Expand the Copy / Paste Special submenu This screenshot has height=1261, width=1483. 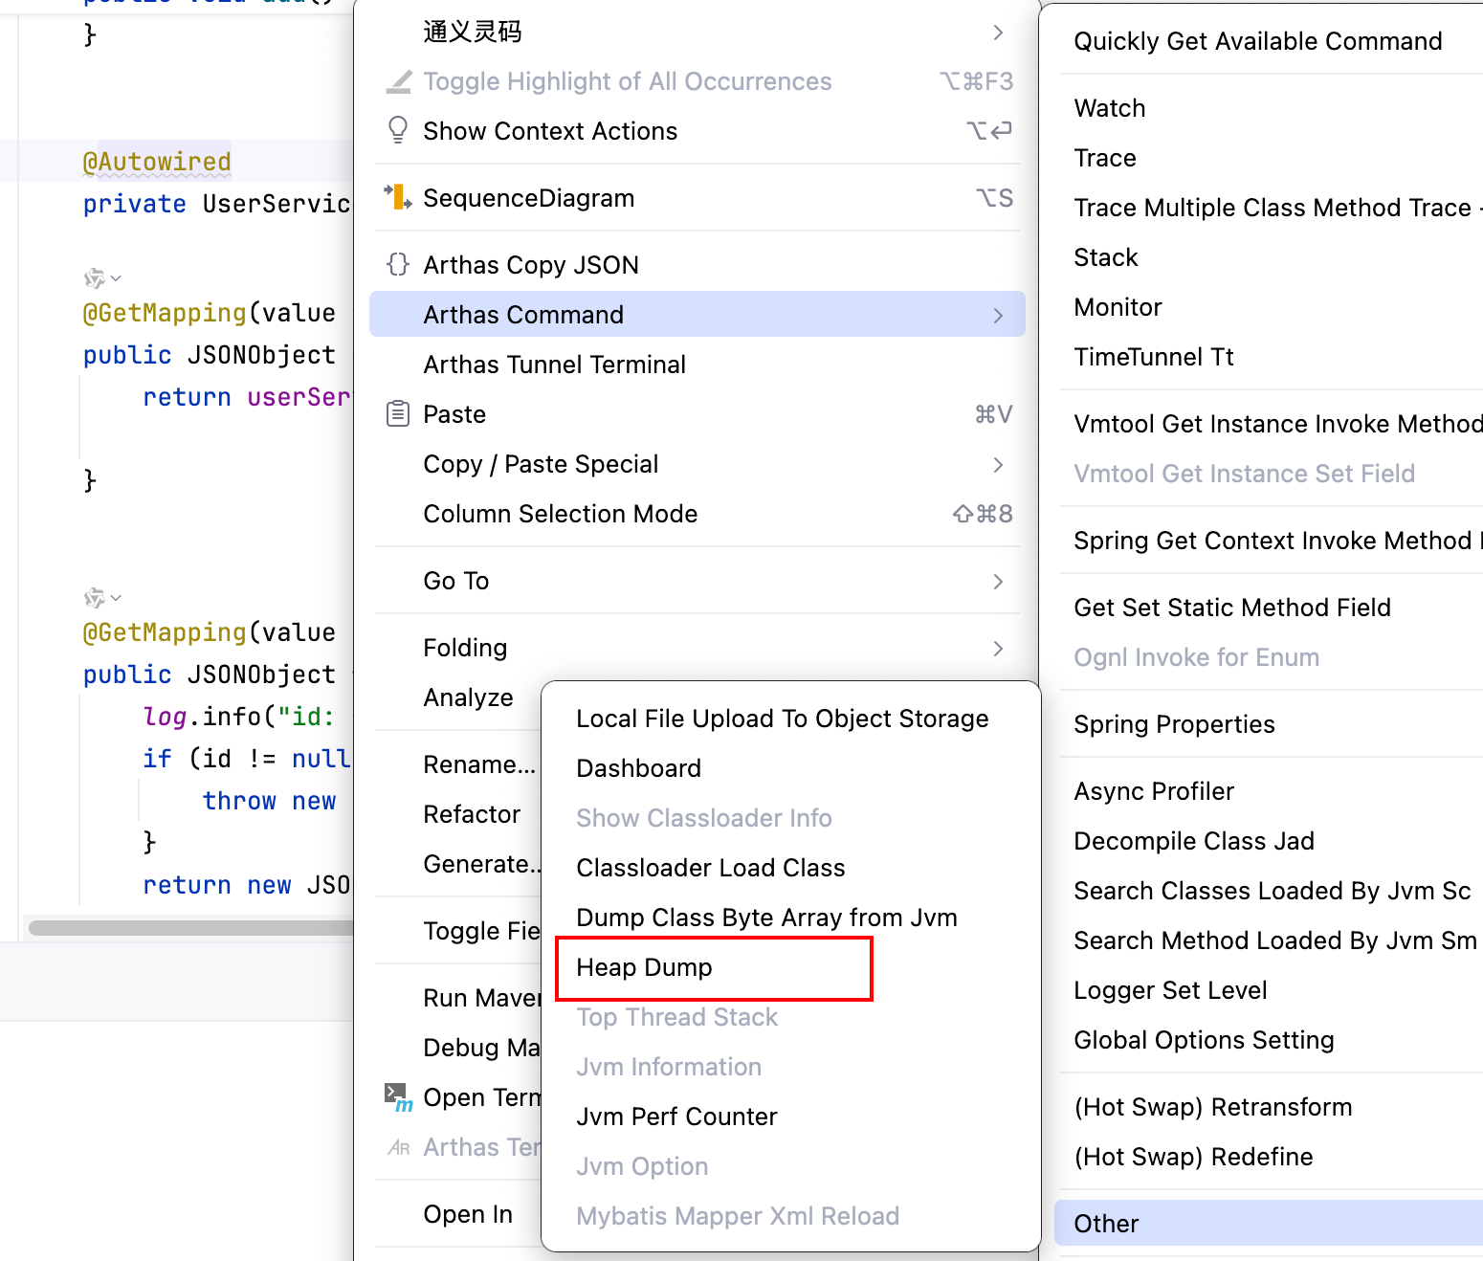tap(998, 465)
